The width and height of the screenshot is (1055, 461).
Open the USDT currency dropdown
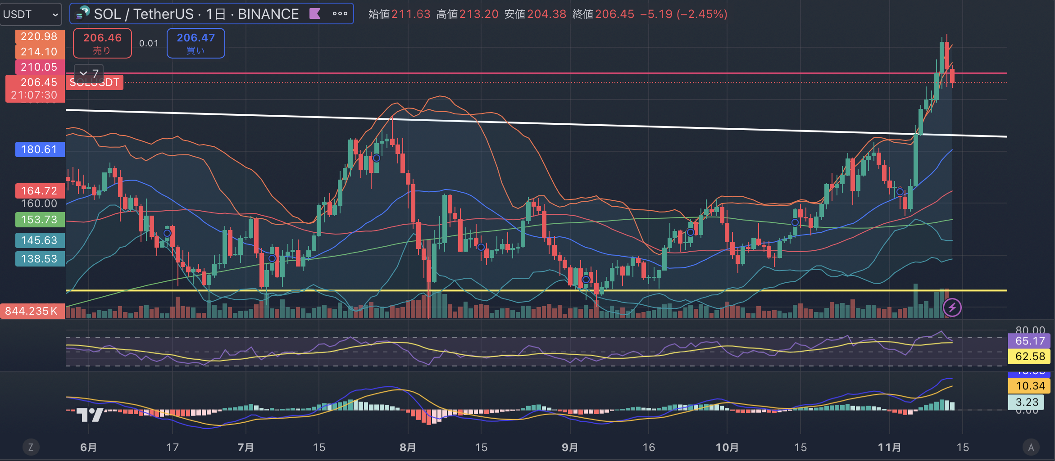pyautogui.click(x=31, y=14)
